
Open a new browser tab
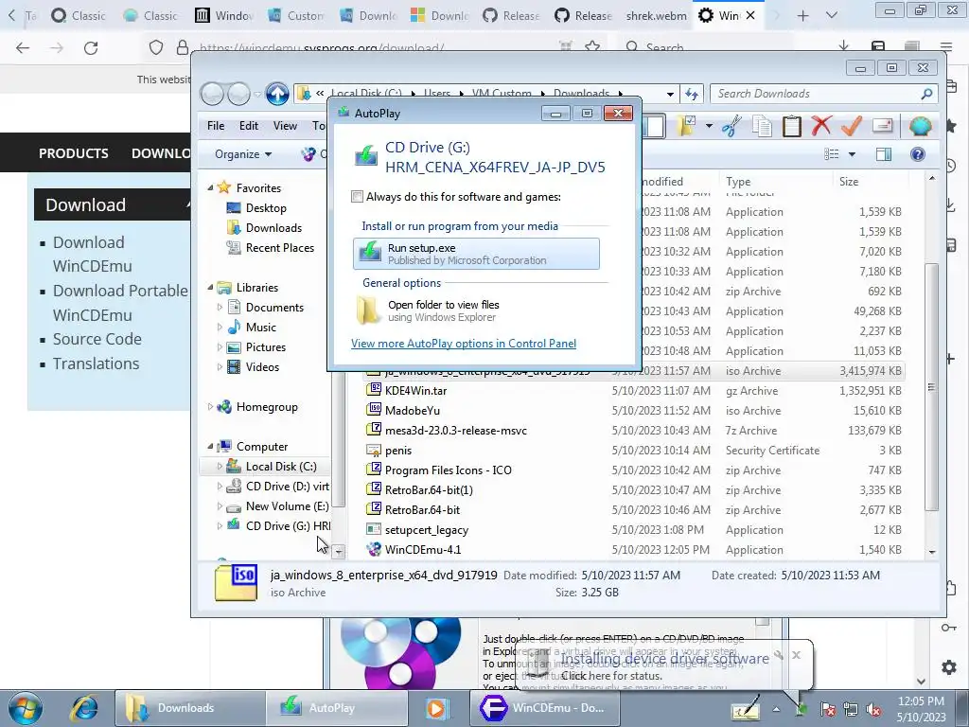(802, 15)
